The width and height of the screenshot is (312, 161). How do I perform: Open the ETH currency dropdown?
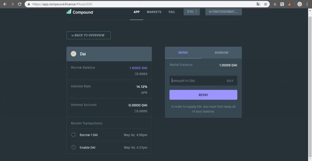click(192, 12)
